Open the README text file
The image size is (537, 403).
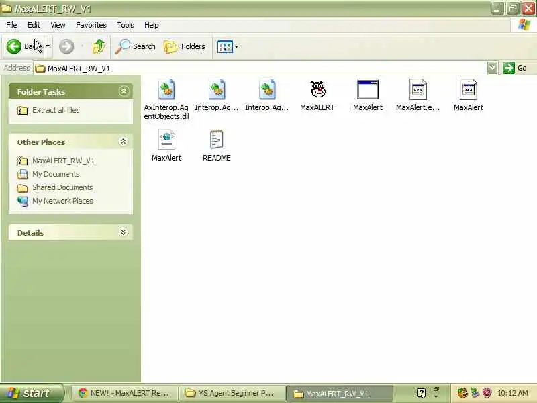(216, 145)
